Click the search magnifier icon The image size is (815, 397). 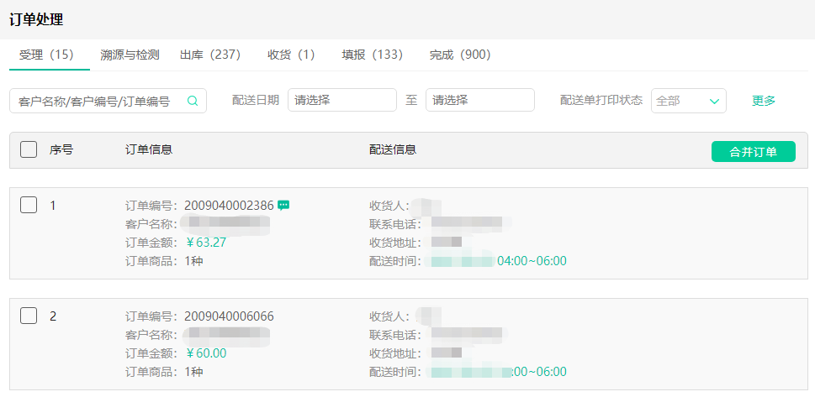tap(193, 101)
